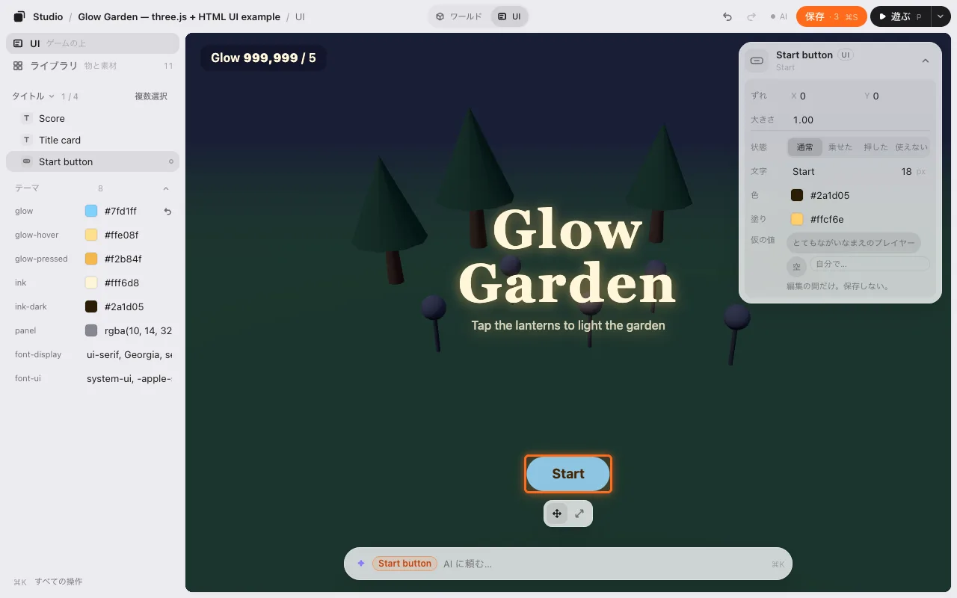
Task: Open the 色 text color swatch #2a1d05
Action: 797,195
